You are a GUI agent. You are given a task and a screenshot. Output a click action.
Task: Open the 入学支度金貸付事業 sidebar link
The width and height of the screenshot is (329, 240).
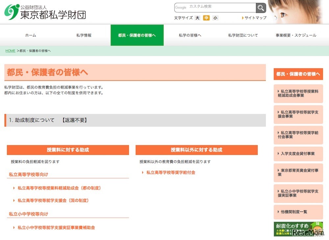(x=298, y=154)
